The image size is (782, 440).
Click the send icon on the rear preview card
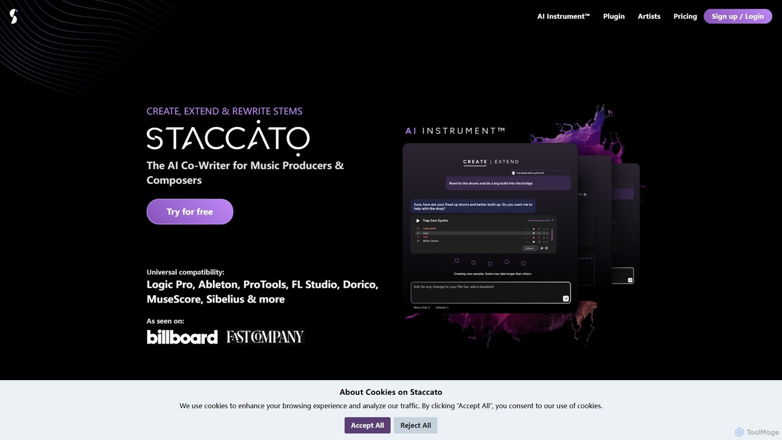click(x=630, y=280)
